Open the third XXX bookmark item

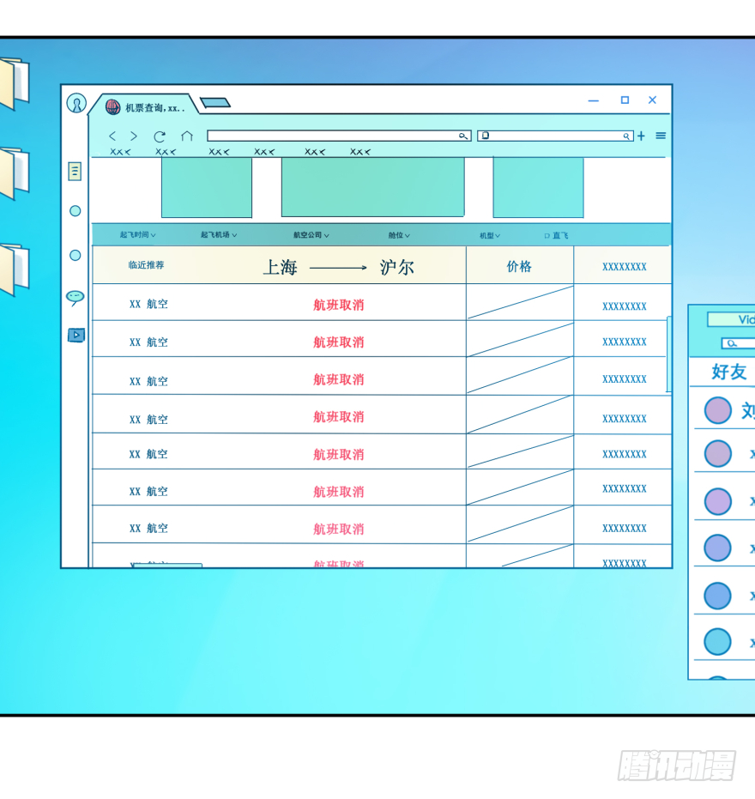(x=219, y=152)
